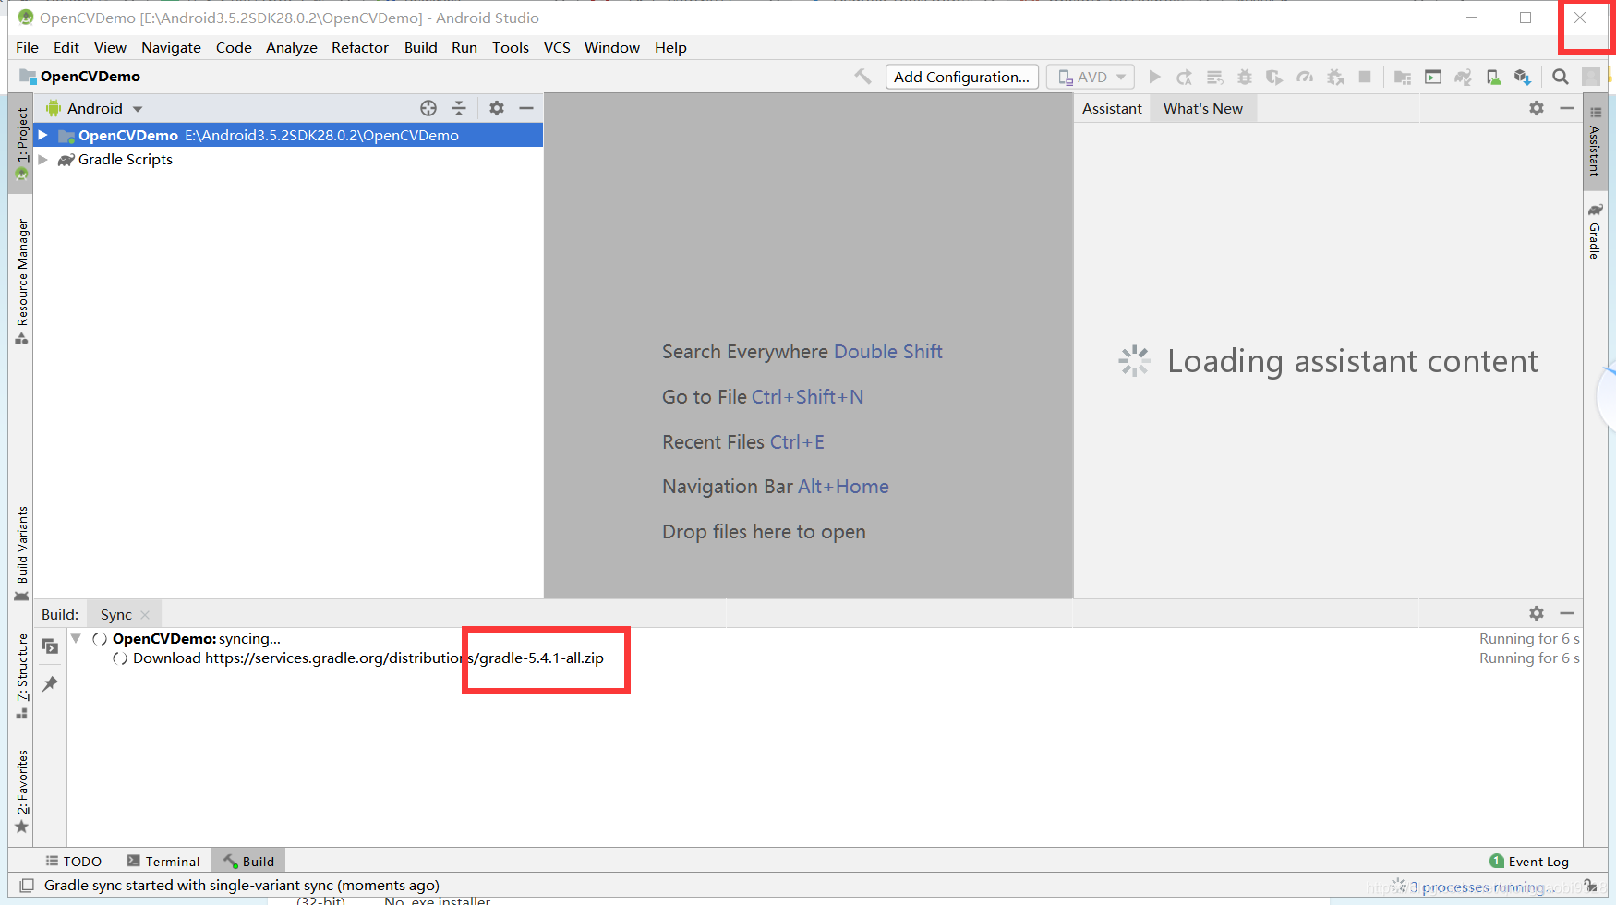Toggle the Resource Manager side tool window
The image size is (1616, 905).
point(22,282)
